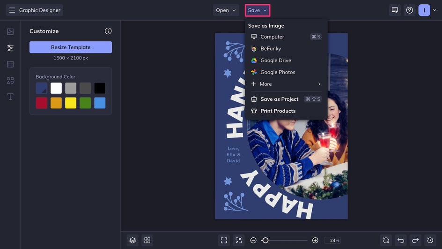Select the yellow background swatch
442x249 pixels.
click(71, 103)
